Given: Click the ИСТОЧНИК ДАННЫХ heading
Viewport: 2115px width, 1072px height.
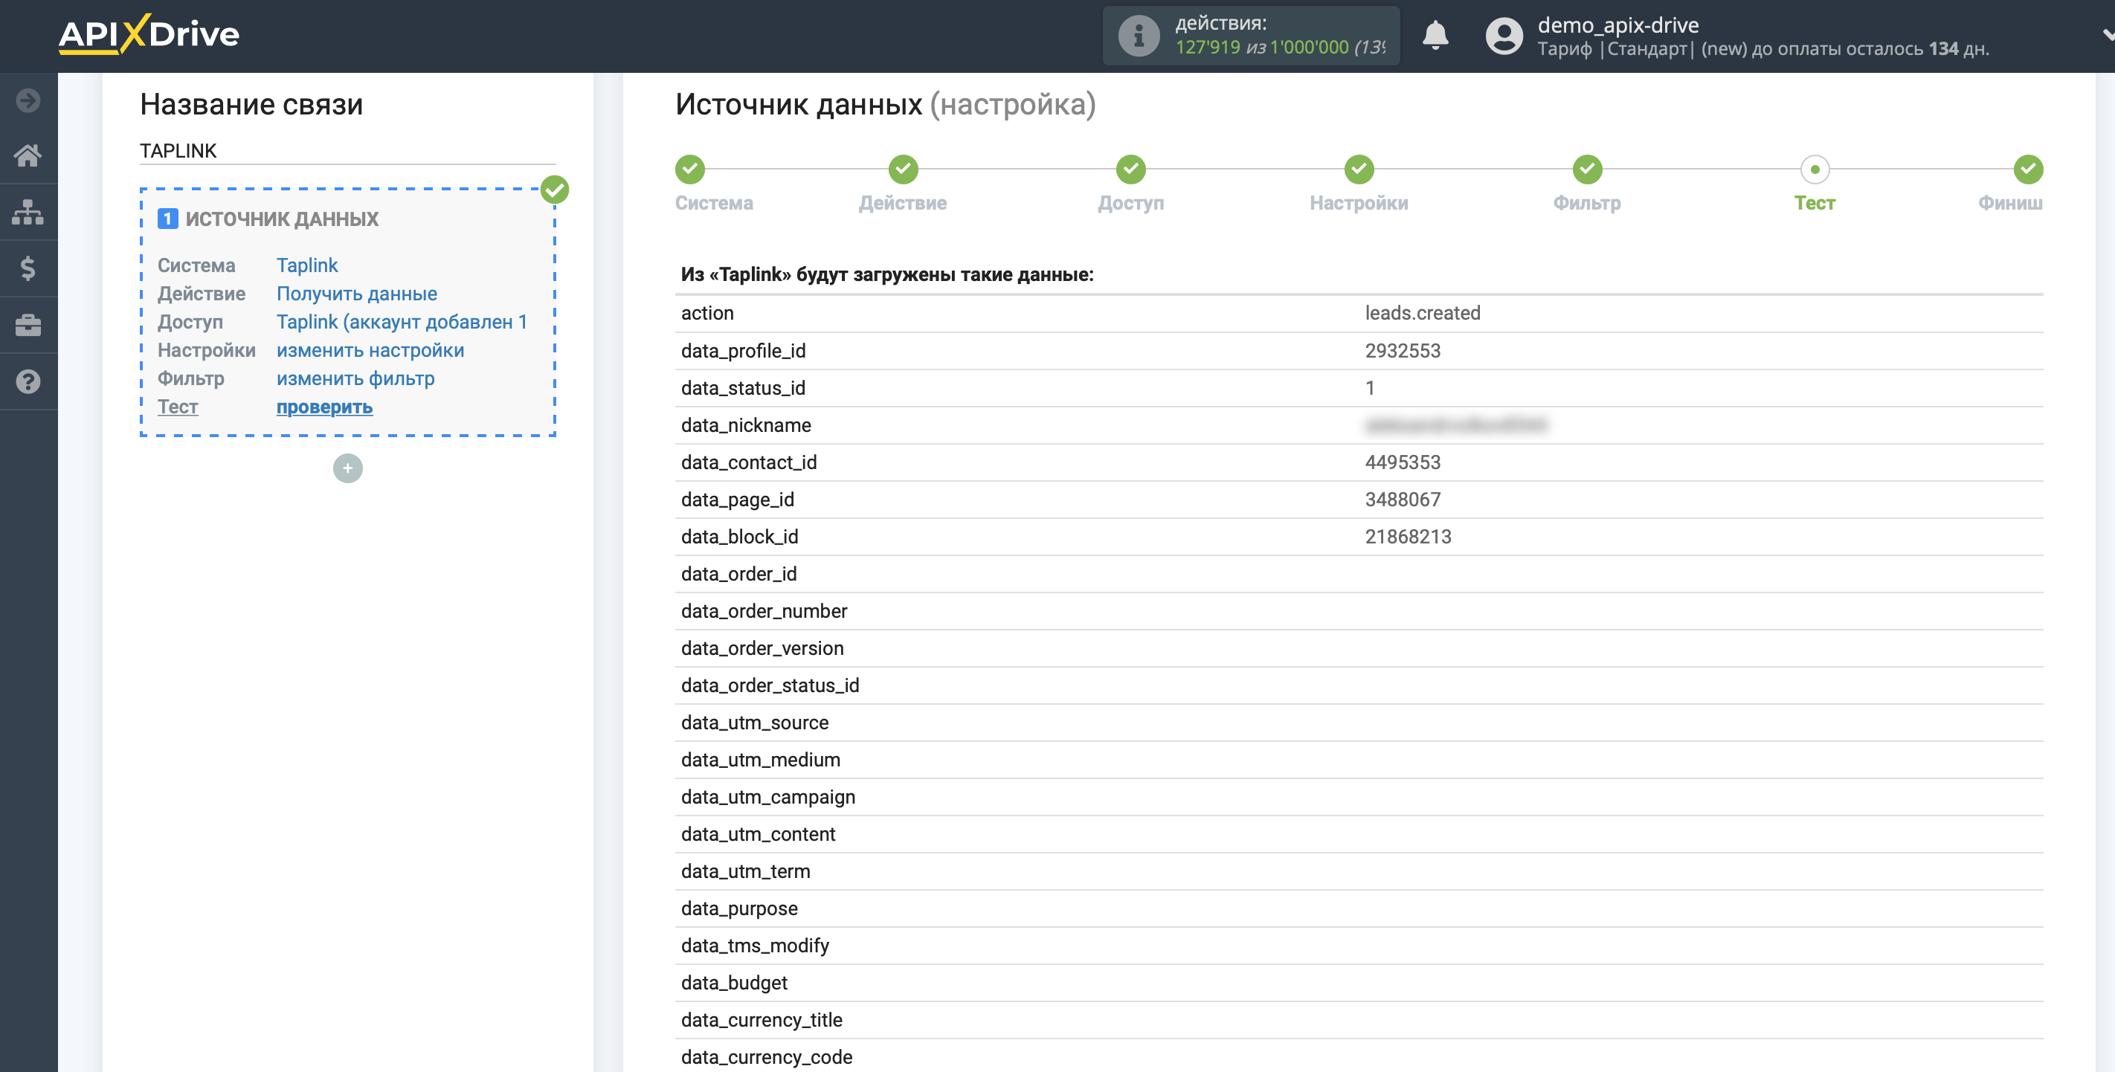Looking at the screenshot, I should (x=282, y=219).
